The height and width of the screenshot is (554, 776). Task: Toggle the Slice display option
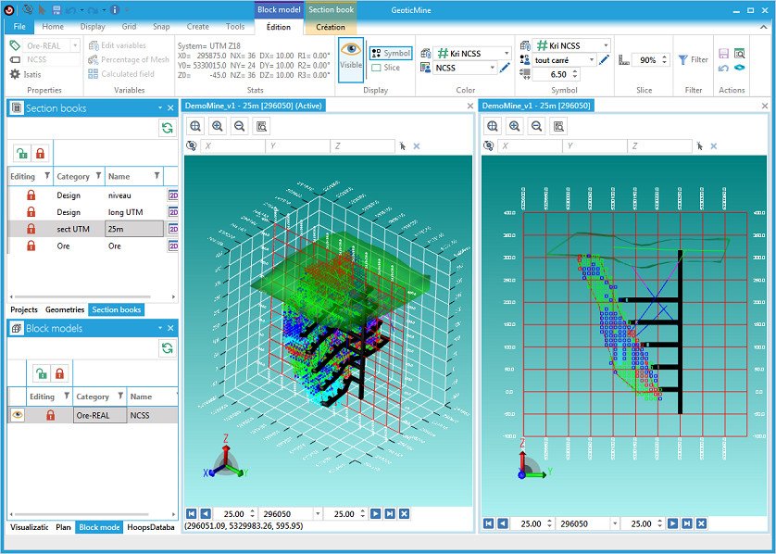point(385,68)
